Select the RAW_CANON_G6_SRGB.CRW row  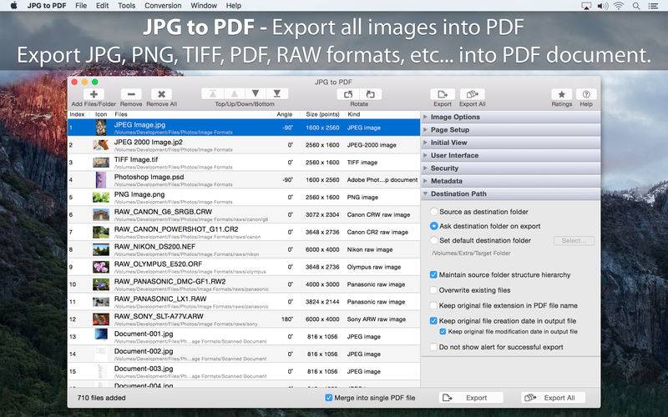244,215
